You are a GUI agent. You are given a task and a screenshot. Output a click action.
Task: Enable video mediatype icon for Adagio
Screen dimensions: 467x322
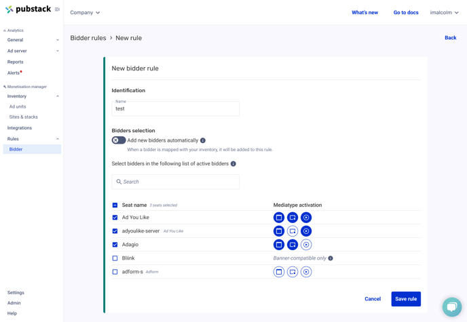pyautogui.click(x=306, y=245)
